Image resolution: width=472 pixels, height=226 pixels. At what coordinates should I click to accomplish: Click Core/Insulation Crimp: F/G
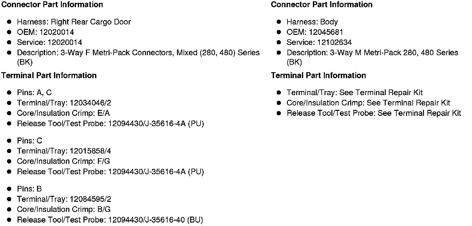63,161
